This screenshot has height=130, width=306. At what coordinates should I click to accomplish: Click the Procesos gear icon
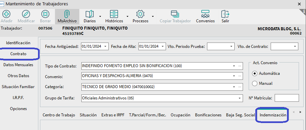point(140,14)
